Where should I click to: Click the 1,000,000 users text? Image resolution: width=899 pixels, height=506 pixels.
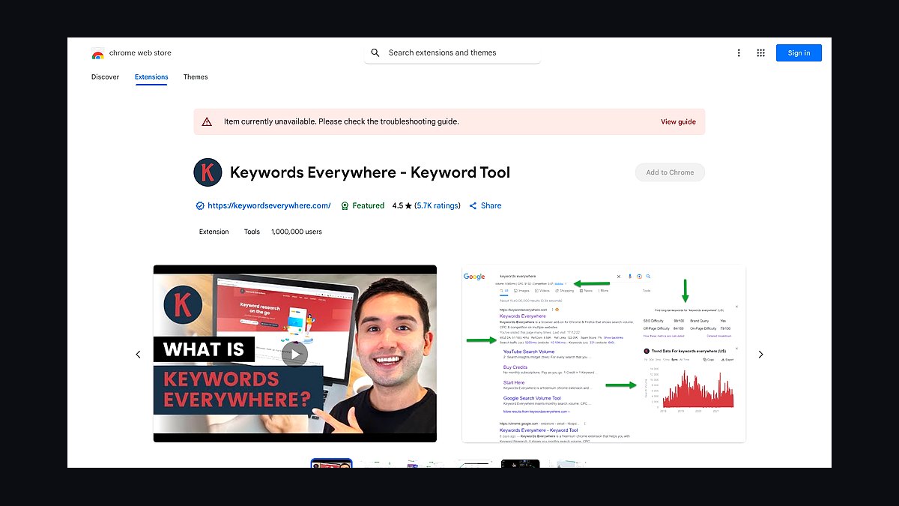tap(297, 232)
